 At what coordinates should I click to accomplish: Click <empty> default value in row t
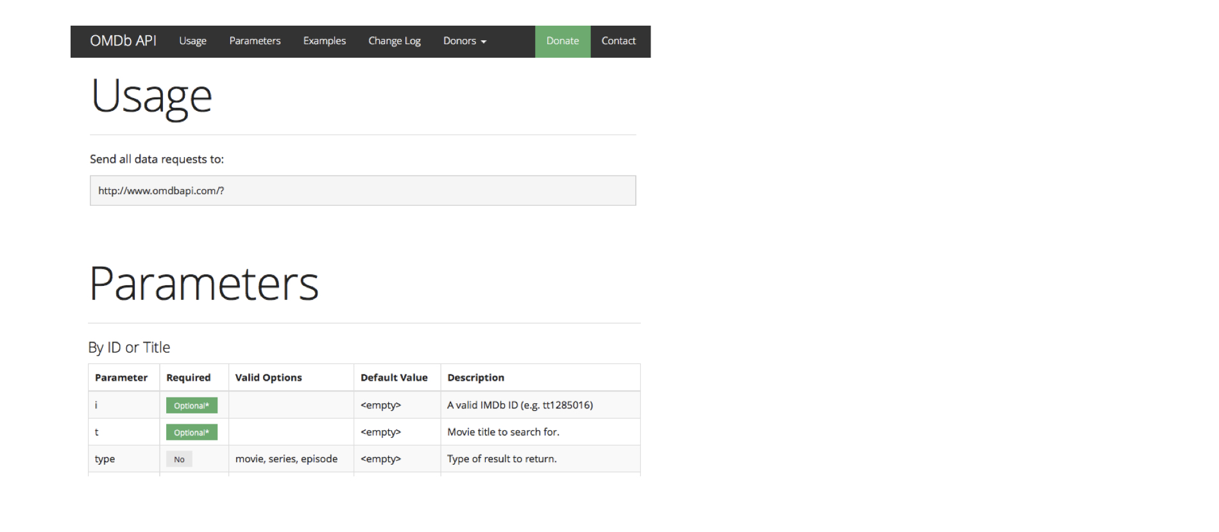(x=380, y=432)
